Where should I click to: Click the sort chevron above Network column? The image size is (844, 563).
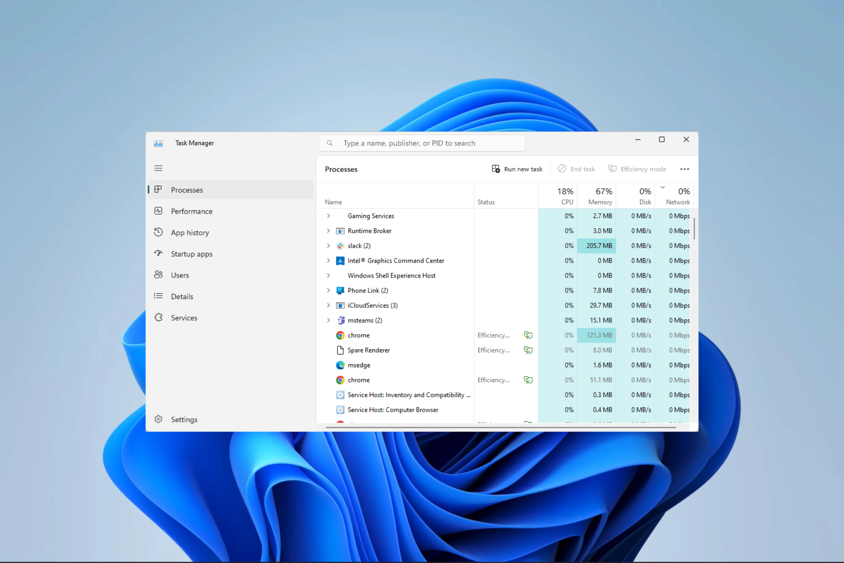click(x=662, y=188)
